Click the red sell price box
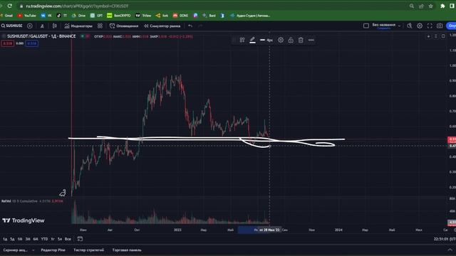 [7, 43]
